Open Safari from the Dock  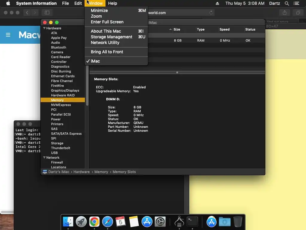point(108,221)
